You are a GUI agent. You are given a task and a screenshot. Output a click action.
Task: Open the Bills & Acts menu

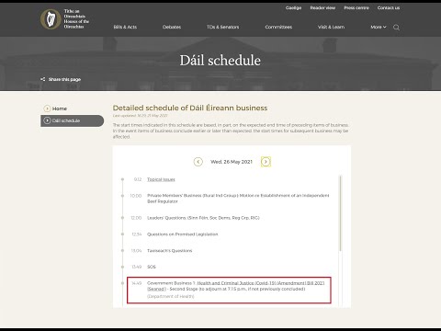125,27
